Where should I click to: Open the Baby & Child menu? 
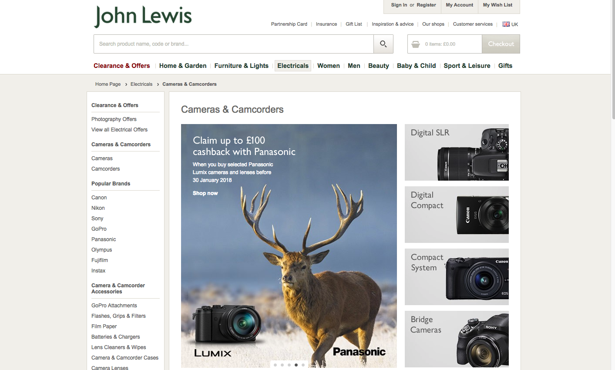pyautogui.click(x=417, y=66)
